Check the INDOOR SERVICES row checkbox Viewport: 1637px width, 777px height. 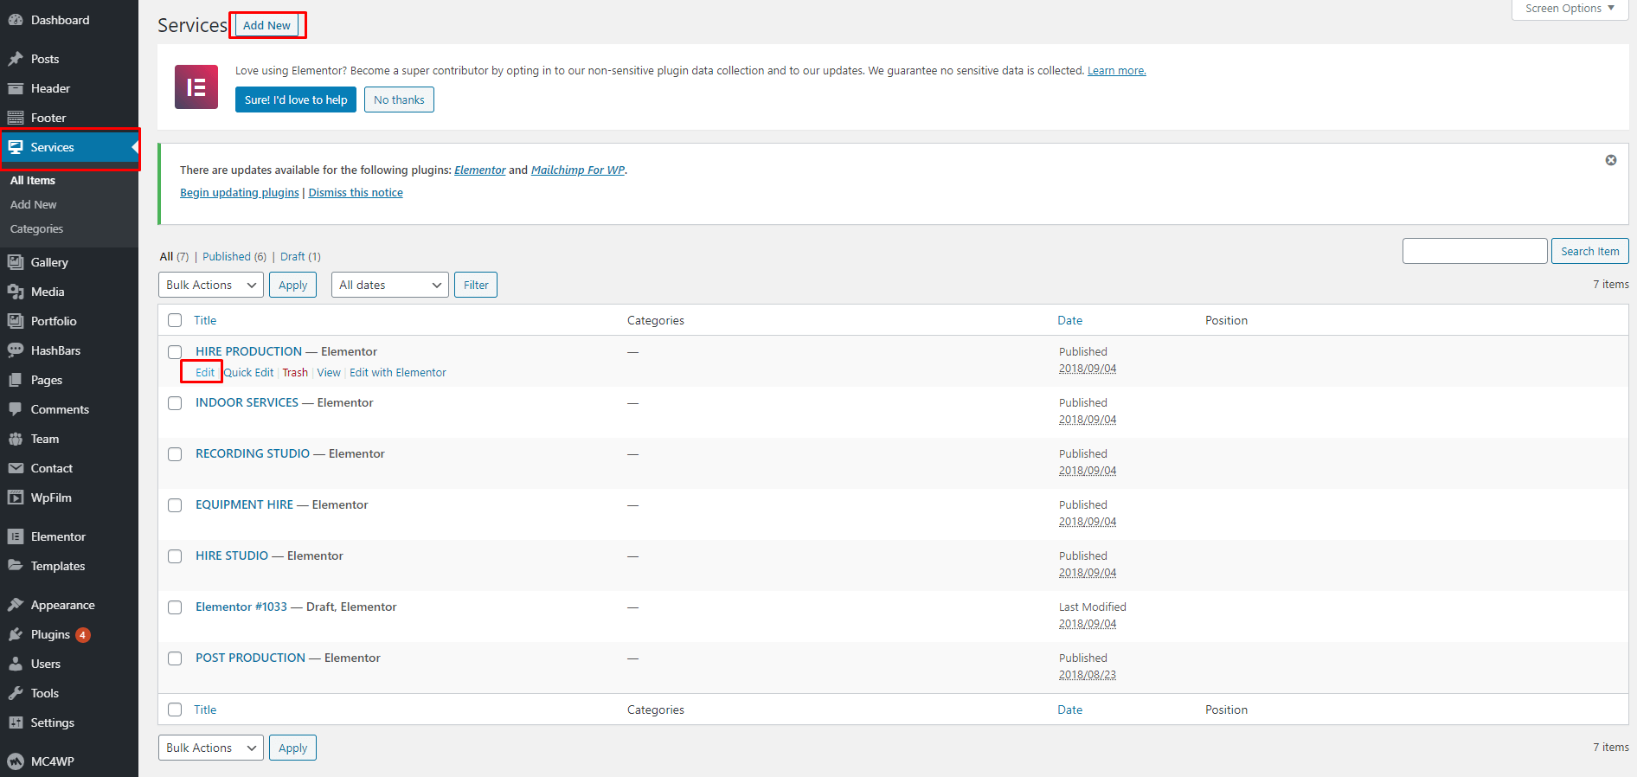click(175, 403)
